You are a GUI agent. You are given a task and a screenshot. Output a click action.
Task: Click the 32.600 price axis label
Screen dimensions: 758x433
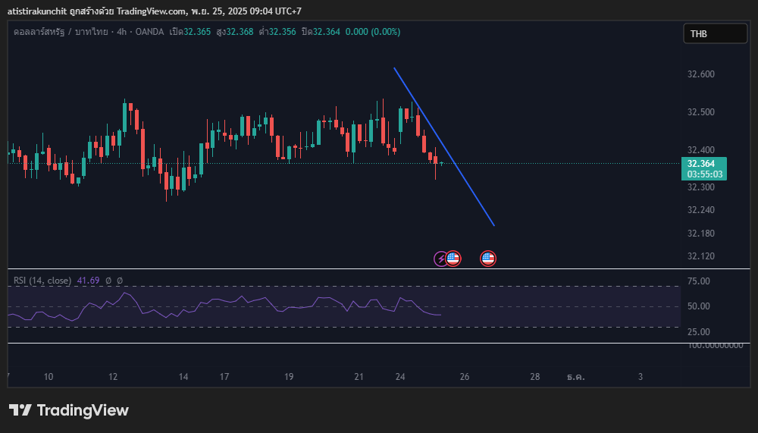[x=700, y=74]
